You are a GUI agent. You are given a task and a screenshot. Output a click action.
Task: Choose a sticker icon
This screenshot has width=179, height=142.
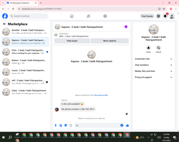click(x=66, y=125)
